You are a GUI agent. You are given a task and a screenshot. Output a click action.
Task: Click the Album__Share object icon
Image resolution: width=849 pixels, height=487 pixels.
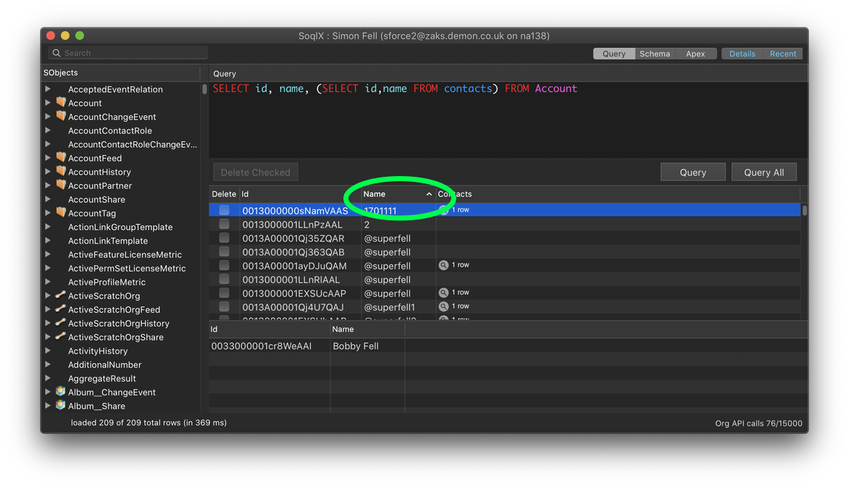(x=61, y=405)
